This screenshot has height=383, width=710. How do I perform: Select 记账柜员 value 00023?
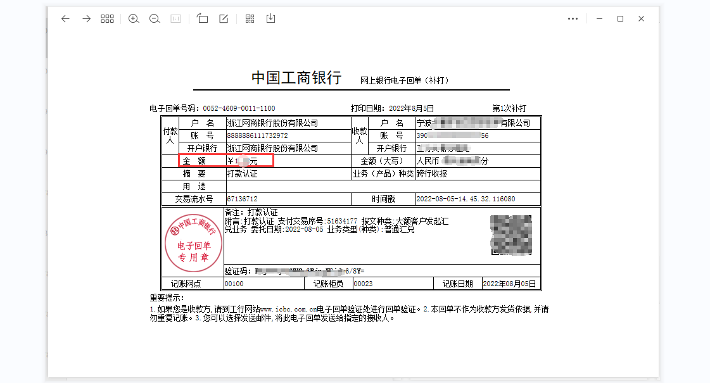(x=363, y=284)
